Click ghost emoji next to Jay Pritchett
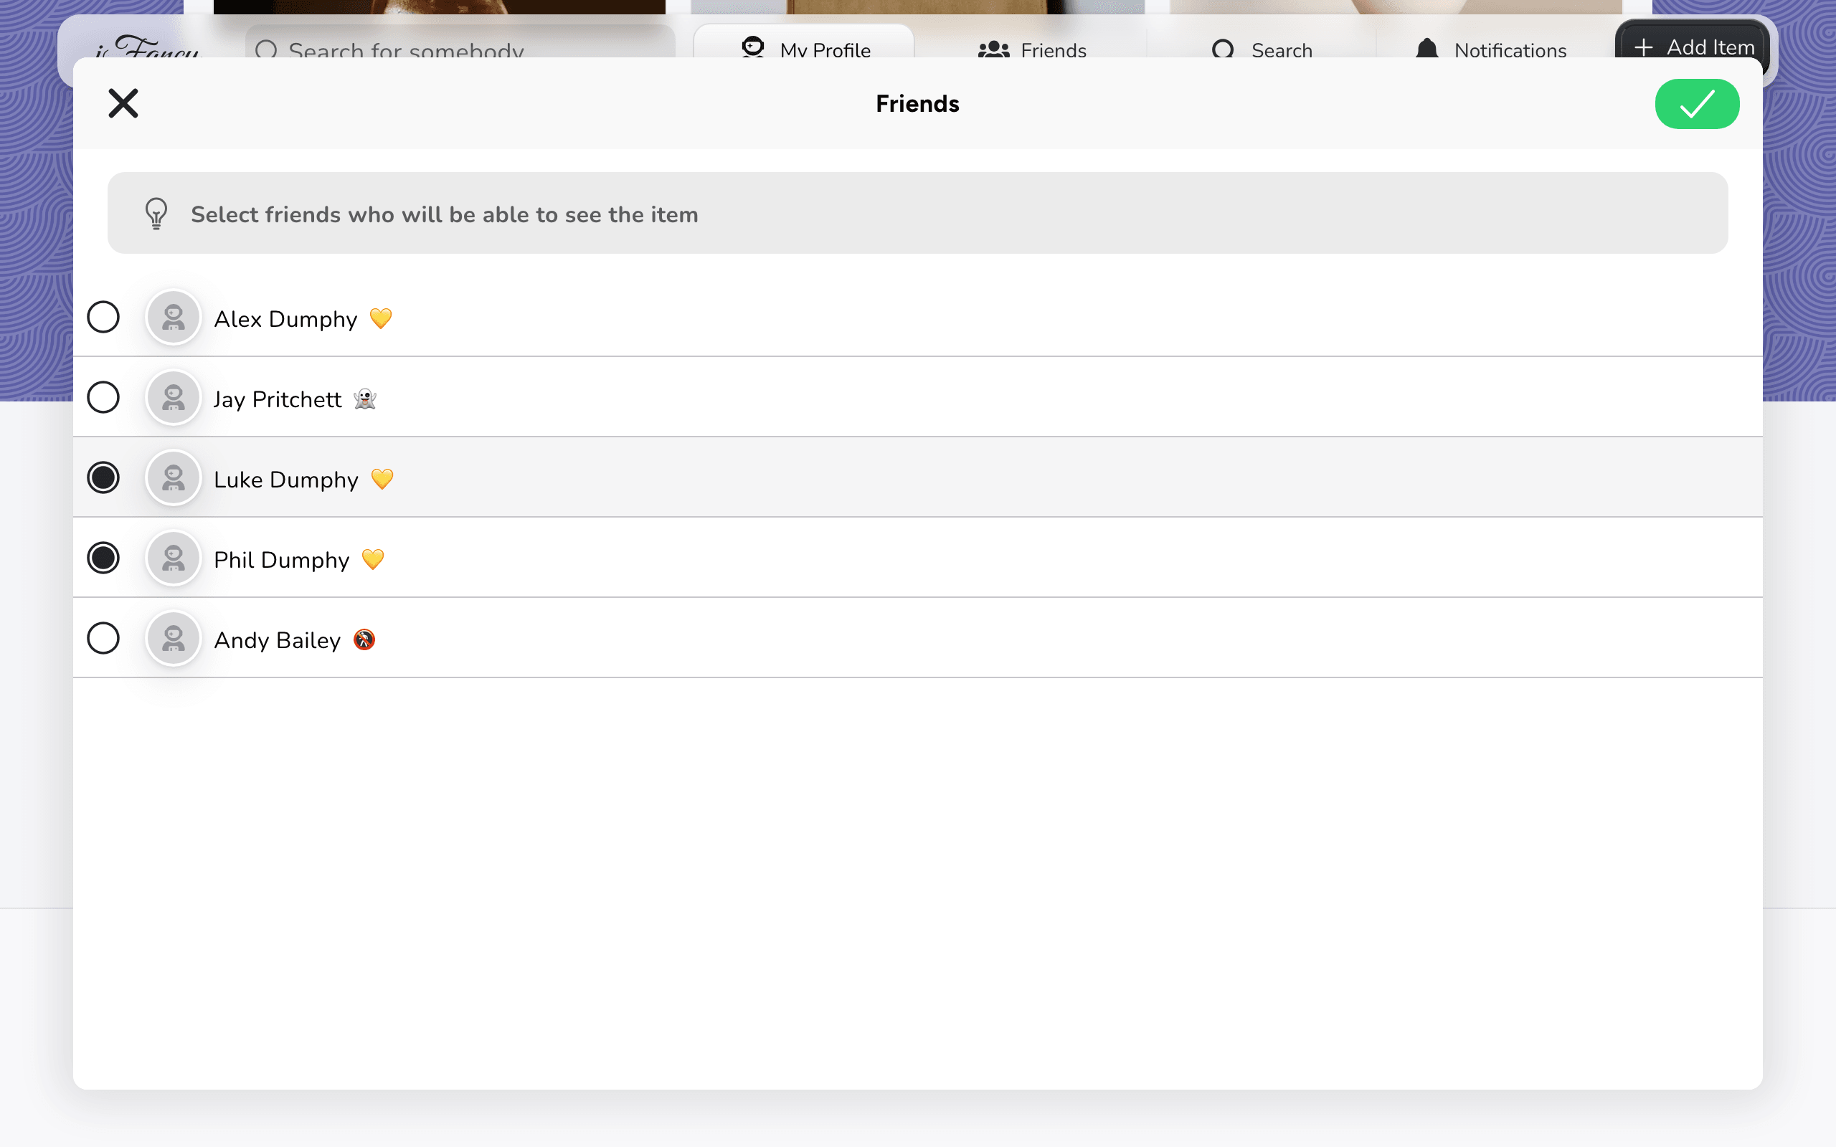The width and height of the screenshot is (1836, 1147). 365,399
